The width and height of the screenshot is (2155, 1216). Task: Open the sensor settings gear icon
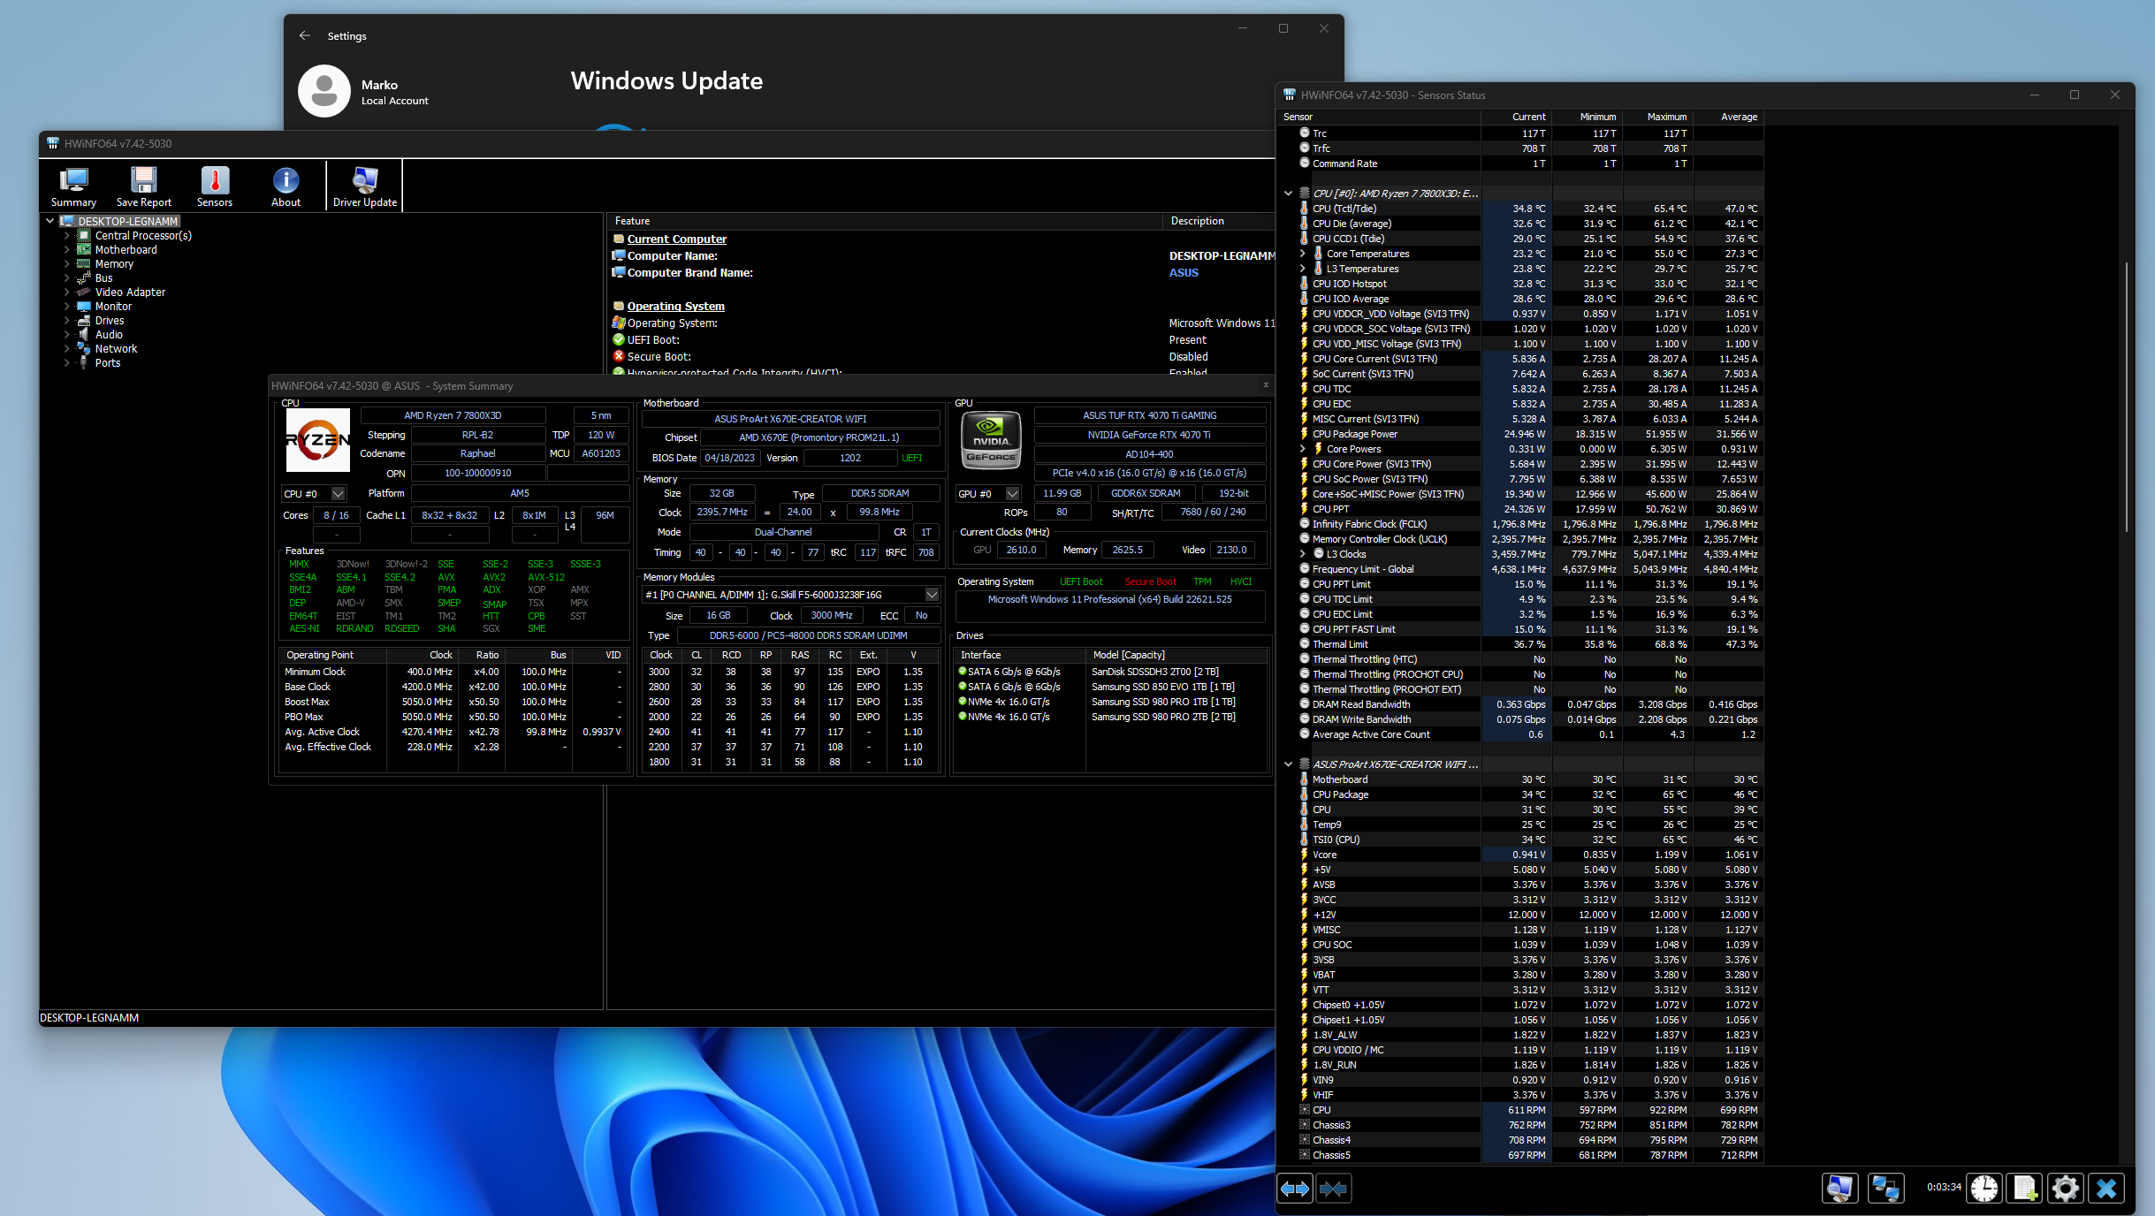point(2065,1189)
